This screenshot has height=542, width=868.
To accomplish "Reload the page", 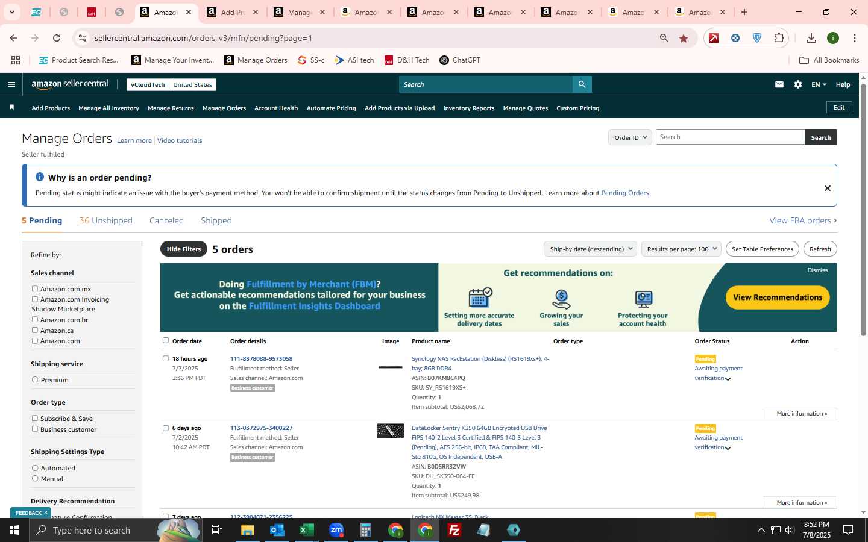I will point(57,38).
